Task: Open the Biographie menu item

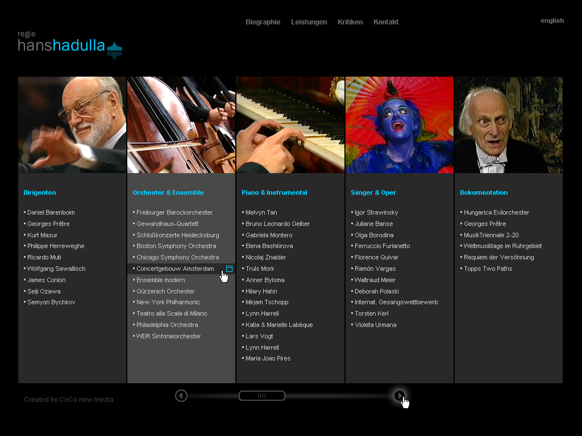Action: coord(263,22)
